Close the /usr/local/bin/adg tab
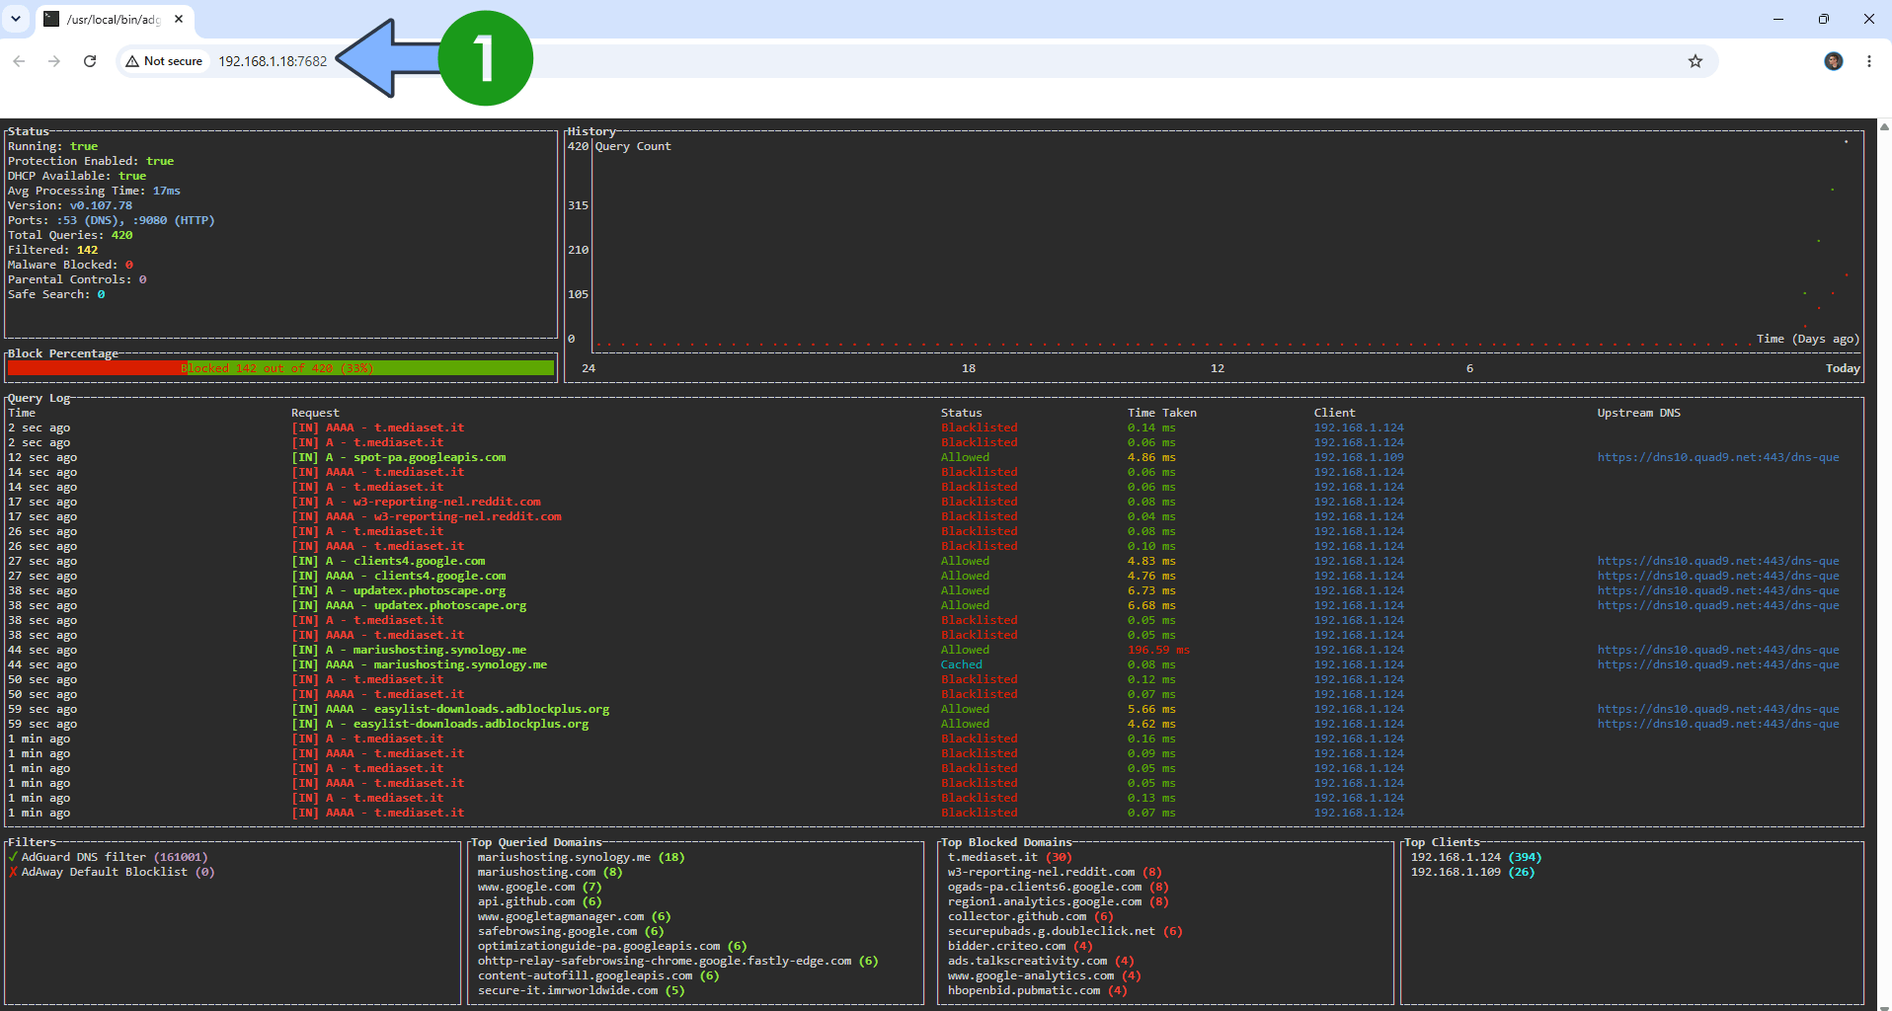Image resolution: width=1892 pixels, height=1011 pixels. click(179, 19)
